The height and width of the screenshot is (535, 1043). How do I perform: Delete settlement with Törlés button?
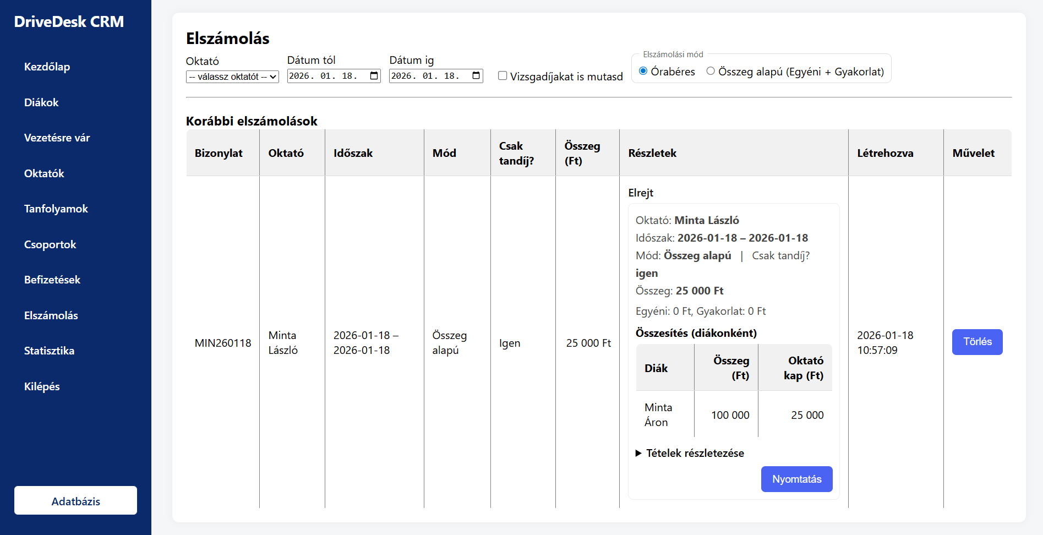point(977,342)
